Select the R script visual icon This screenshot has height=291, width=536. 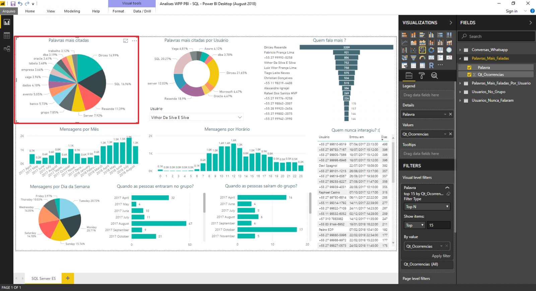coord(431,66)
